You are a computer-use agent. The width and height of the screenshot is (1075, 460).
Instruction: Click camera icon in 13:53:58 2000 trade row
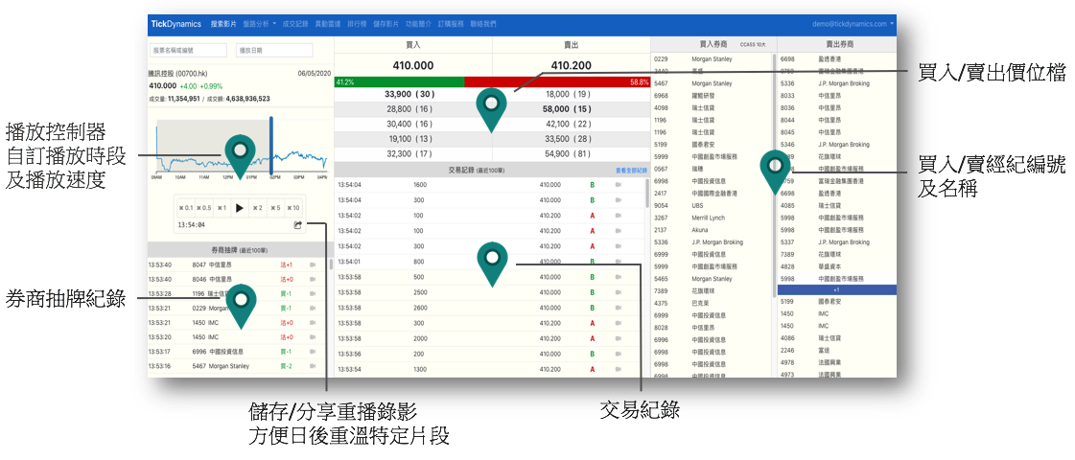point(619,338)
